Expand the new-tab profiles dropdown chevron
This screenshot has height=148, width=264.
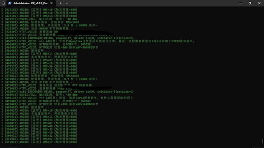click(x=67, y=3)
